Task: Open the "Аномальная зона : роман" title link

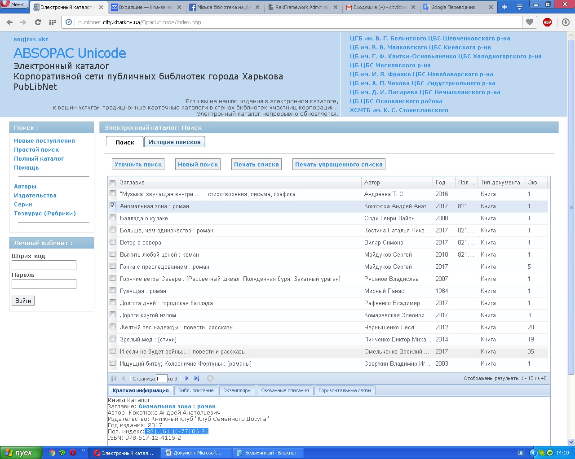Action: click(177, 406)
